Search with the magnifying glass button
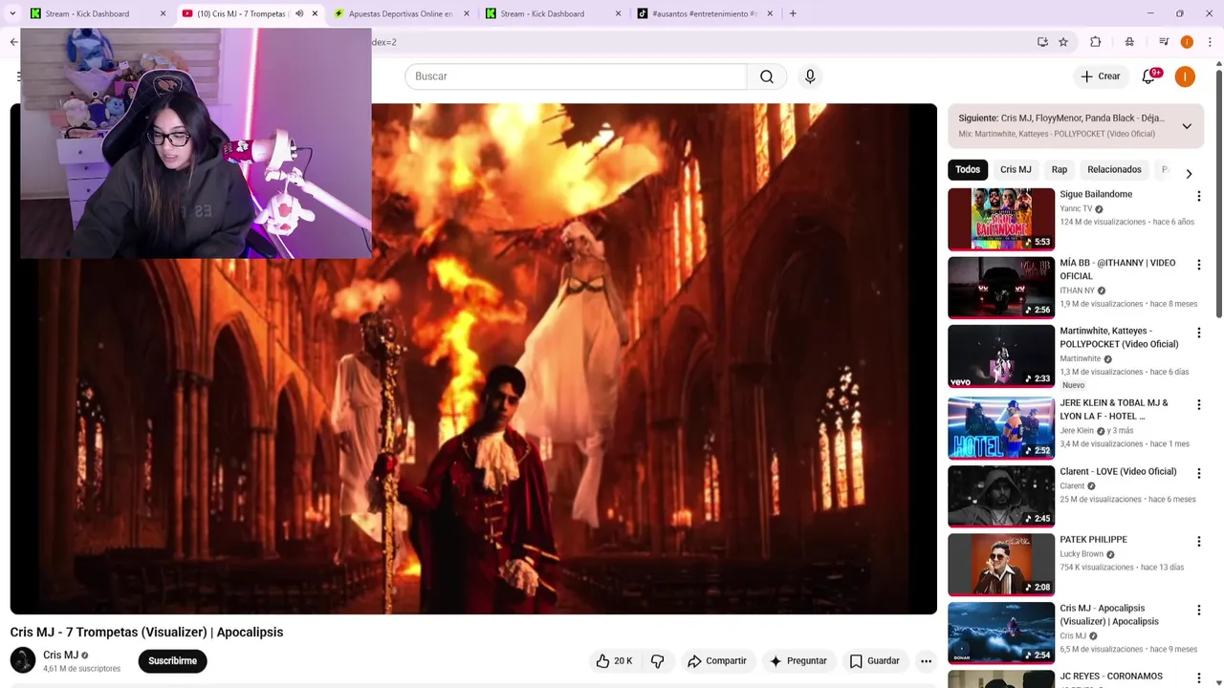Image resolution: width=1224 pixels, height=688 pixels. (x=767, y=76)
